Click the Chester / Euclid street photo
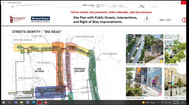Image resolution: width=189 pixels, height=105 pixels. [x=144, y=49]
